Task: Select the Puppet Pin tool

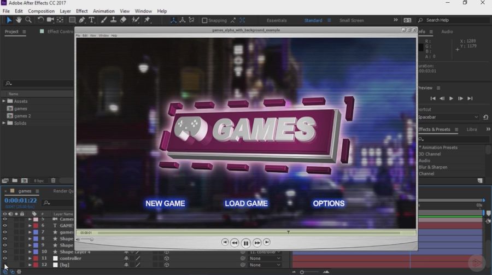Action: 147,20
